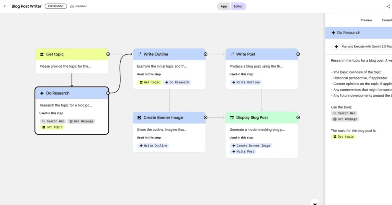The image size is (392, 205).
Task: Open the Console tab
Action: (x=387, y=20)
